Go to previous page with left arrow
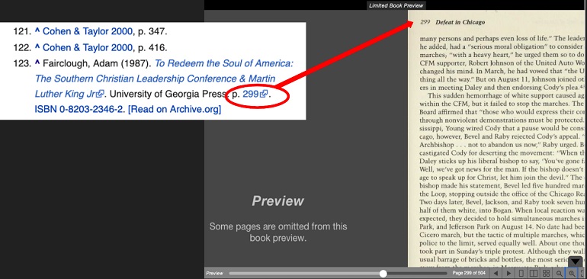The height and width of the screenshot is (279, 587). tap(496, 274)
